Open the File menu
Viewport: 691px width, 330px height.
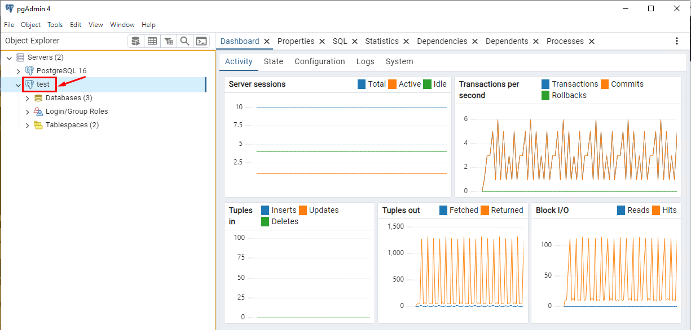click(9, 25)
